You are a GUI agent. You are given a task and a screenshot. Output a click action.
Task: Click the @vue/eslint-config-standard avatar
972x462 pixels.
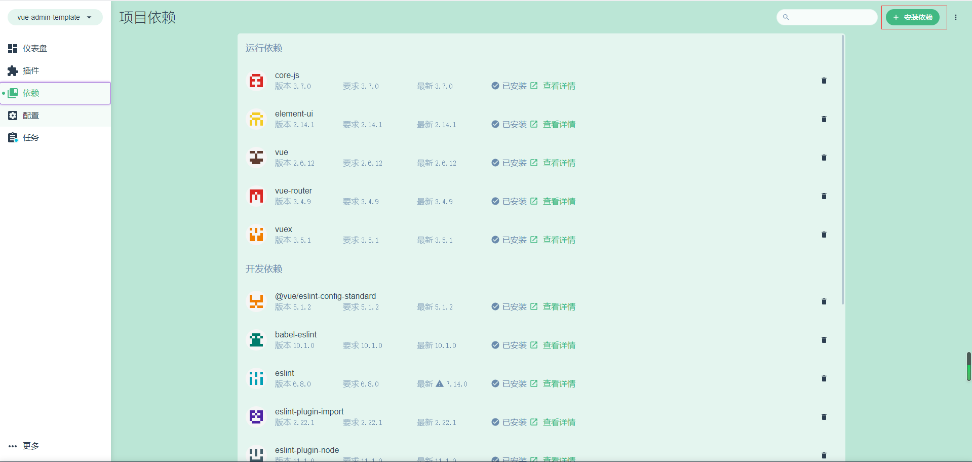pyautogui.click(x=256, y=301)
